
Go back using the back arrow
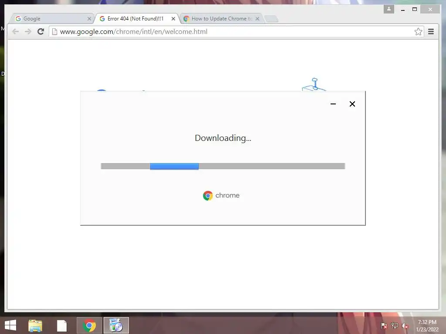coord(15,31)
